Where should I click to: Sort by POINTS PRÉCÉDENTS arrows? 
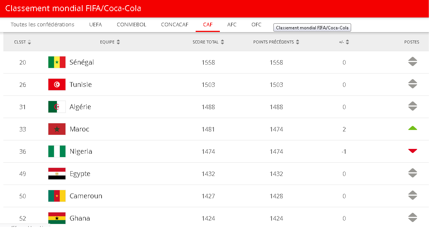[298, 42]
